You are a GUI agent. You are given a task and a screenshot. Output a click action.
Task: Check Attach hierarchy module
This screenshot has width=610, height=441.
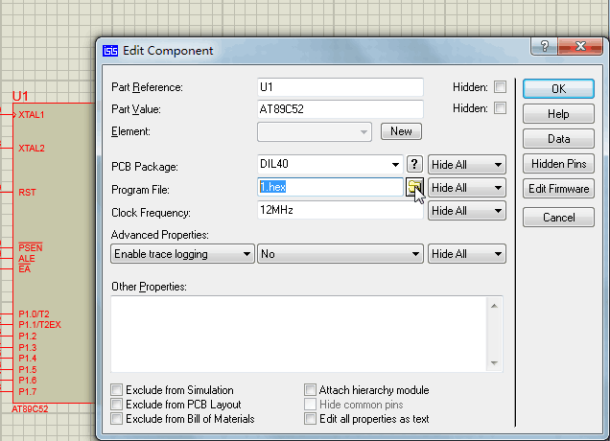click(310, 389)
